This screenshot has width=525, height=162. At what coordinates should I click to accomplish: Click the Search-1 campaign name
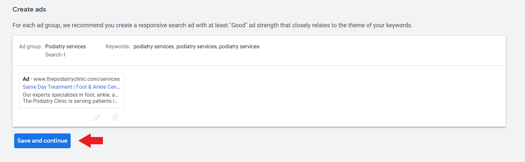click(x=55, y=55)
